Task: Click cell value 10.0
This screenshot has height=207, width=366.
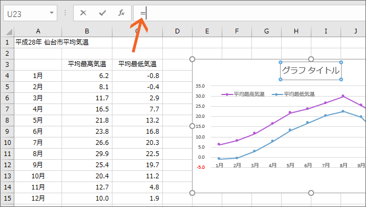Action: (87, 199)
